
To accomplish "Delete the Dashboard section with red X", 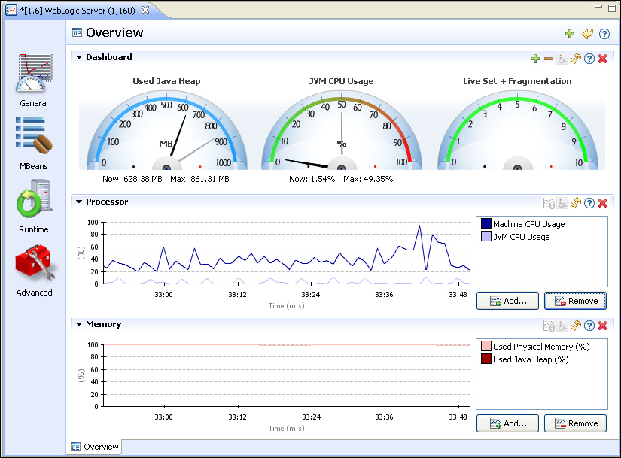I will (603, 59).
